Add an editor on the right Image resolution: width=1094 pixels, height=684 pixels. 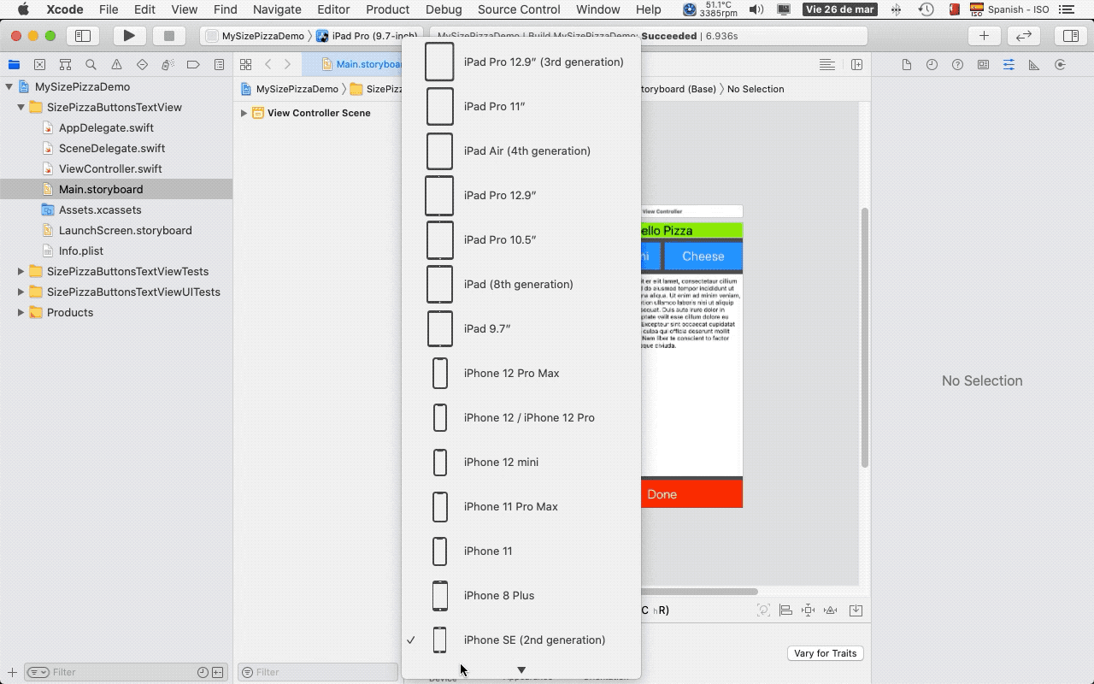tap(856, 65)
